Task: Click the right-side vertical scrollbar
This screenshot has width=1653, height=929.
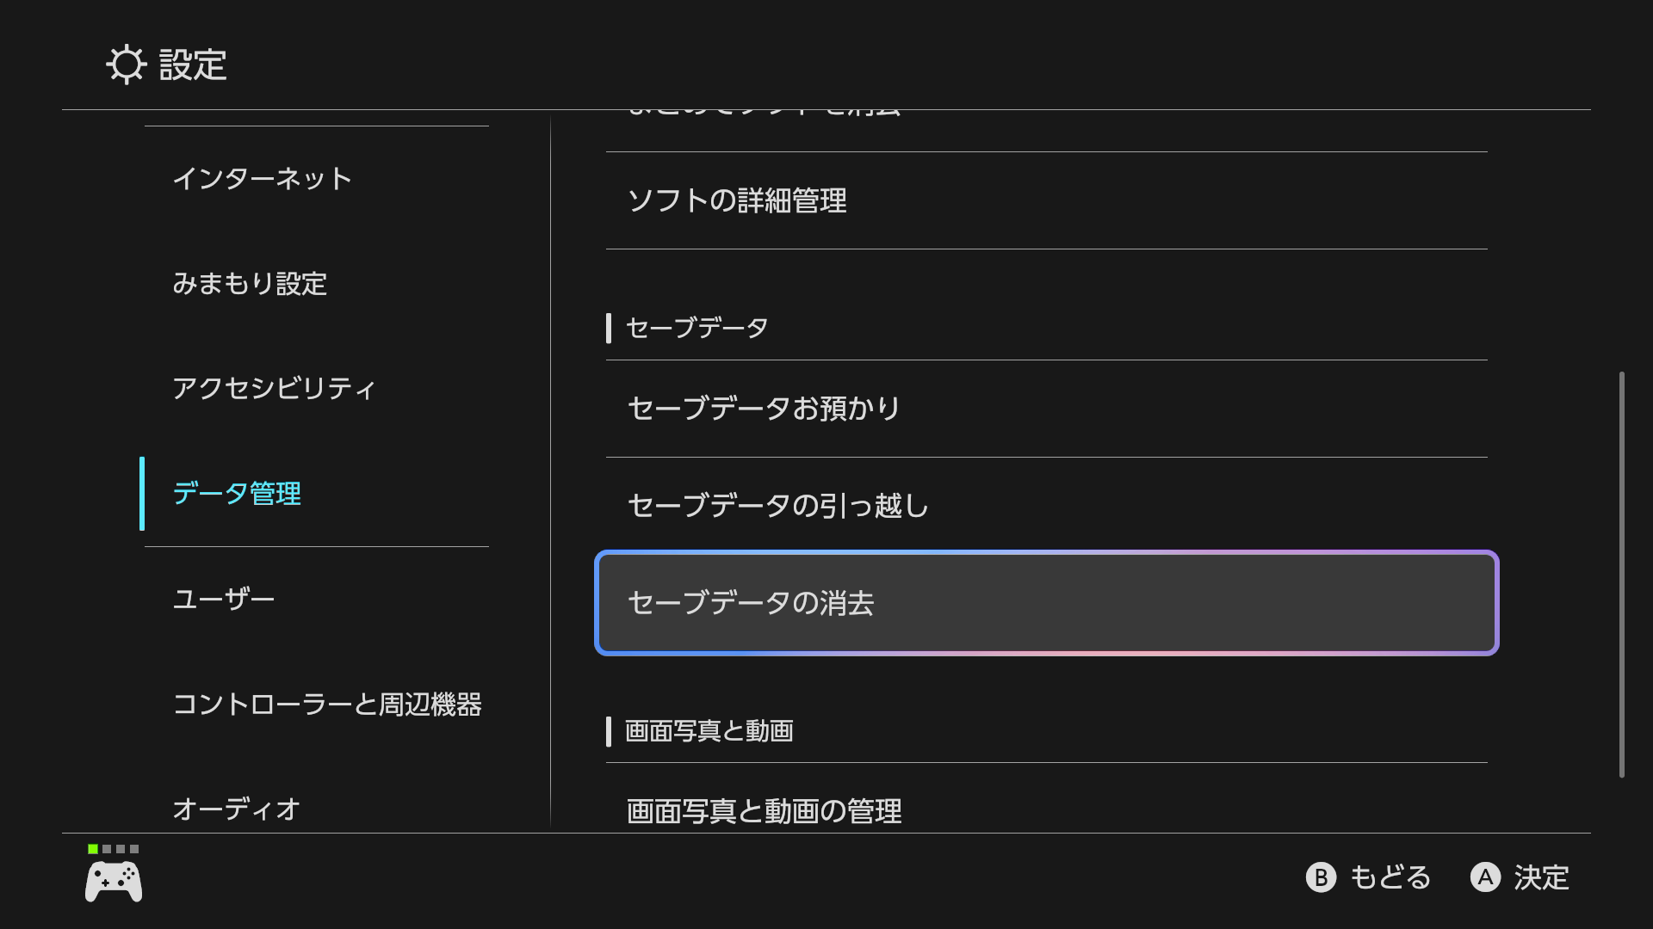Action: pos(1622,575)
